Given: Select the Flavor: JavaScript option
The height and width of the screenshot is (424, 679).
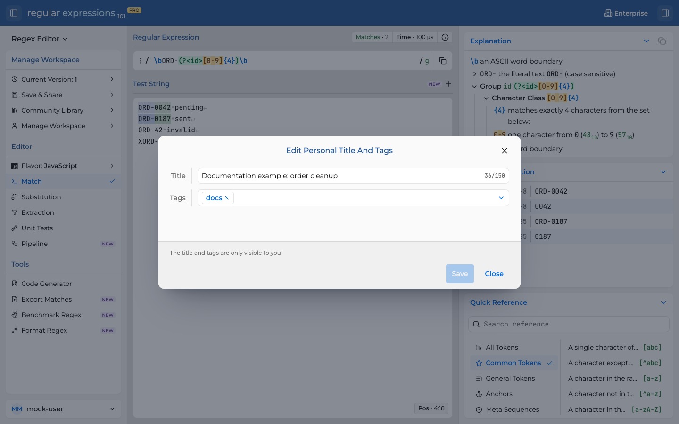Looking at the screenshot, I should coord(63,166).
